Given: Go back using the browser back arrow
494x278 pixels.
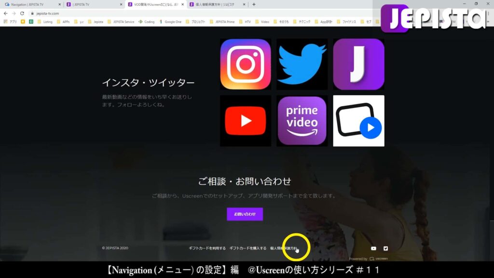Looking at the screenshot, I should pos(6,14).
